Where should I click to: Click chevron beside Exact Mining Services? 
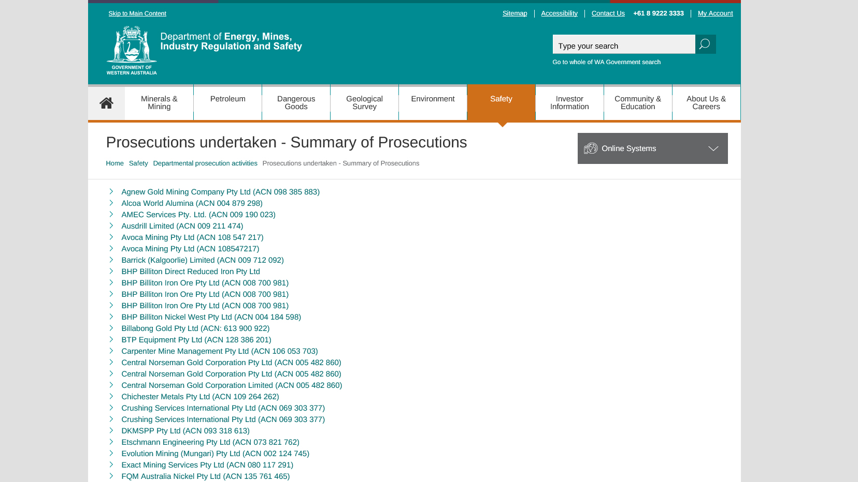coord(111,464)
